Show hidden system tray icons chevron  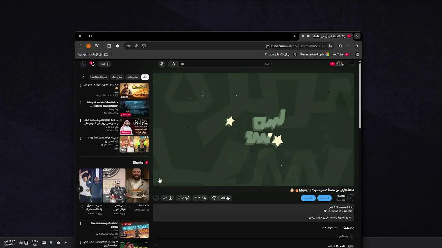(x=66, y=243)
